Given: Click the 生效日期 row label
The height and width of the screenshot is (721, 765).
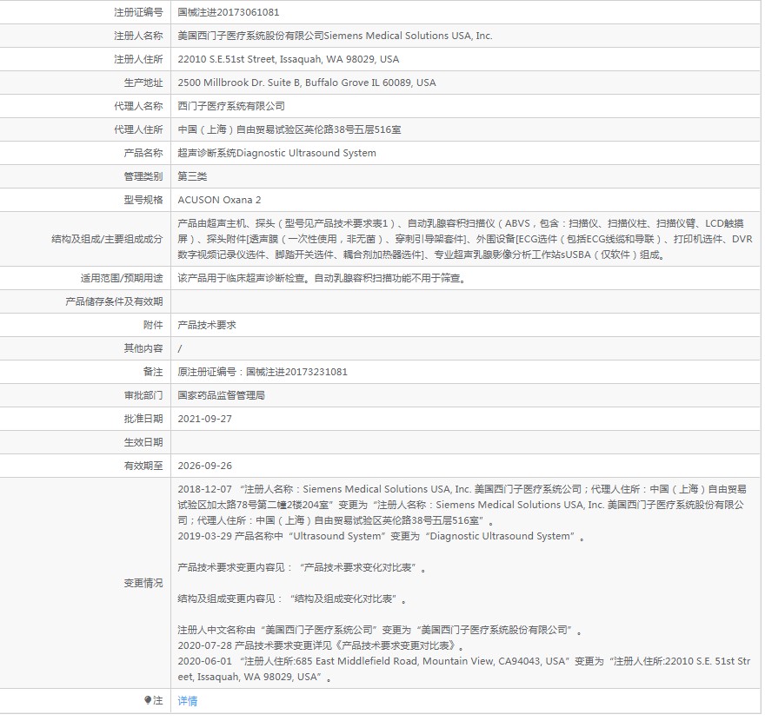Looking at the screenshot, I should tap(143, 441).
